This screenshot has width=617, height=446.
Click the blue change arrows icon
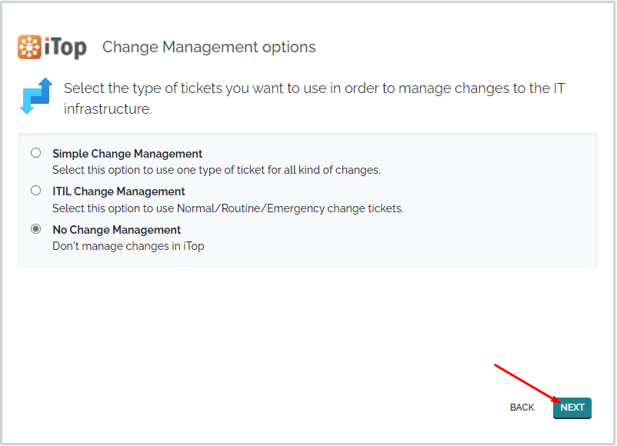pyautogui.click(x=36, y=96)
